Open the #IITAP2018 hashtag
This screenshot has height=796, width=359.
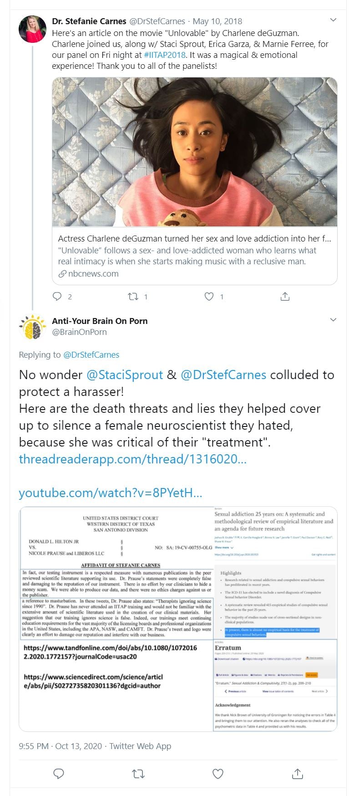coord(165,55)
